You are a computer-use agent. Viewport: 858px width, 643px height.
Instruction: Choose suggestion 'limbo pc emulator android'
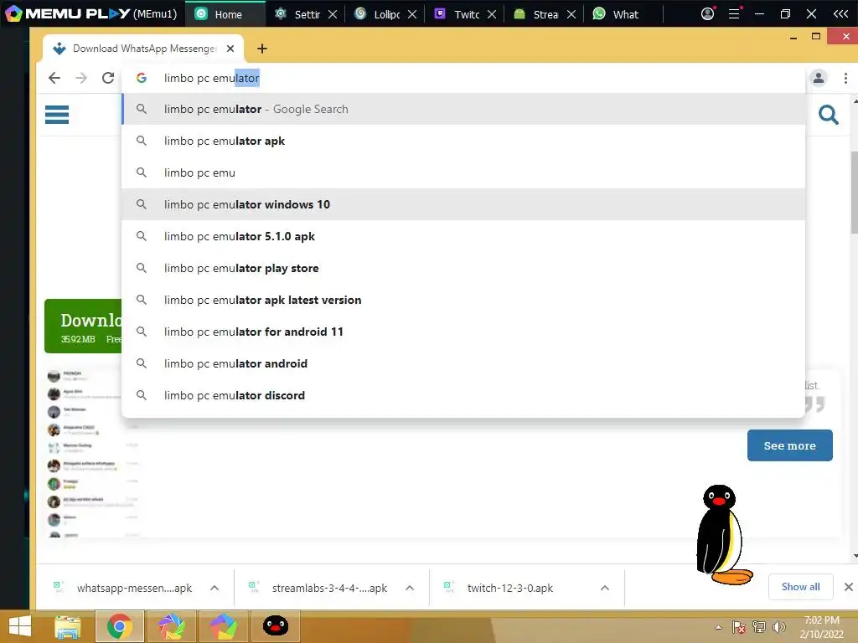463,363
